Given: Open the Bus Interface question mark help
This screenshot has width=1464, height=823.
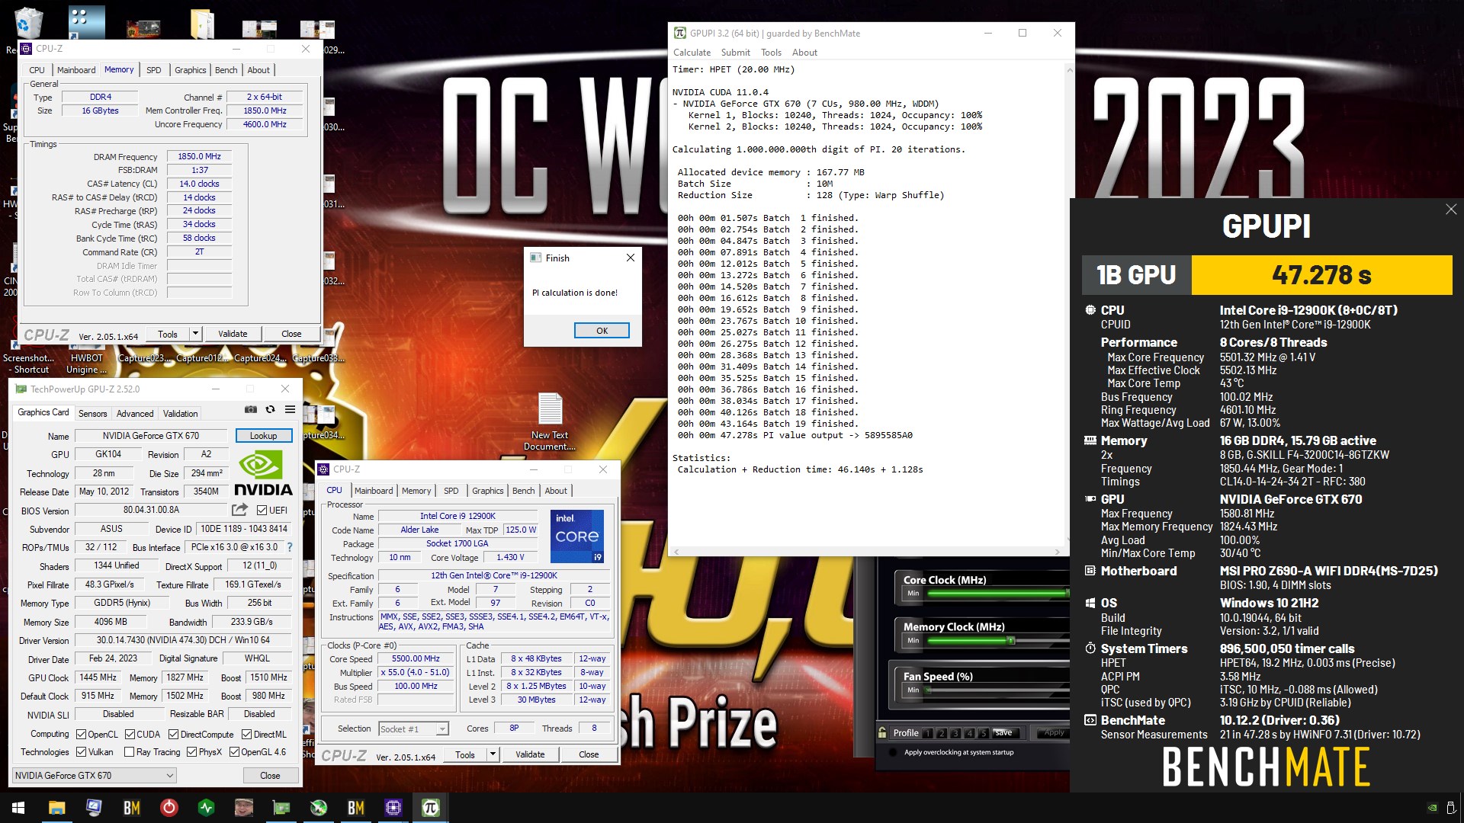Looking at the screenshot, I should coord(290,547).
